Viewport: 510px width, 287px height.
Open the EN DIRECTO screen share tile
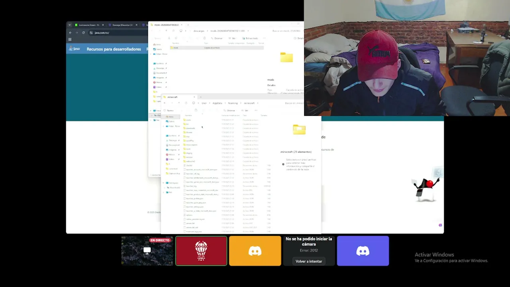point(147,251)
